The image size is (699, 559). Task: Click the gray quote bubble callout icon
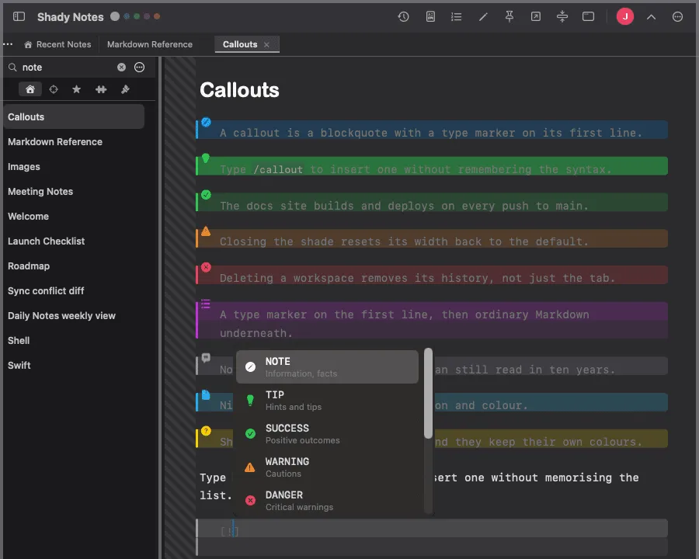point(206,357)
